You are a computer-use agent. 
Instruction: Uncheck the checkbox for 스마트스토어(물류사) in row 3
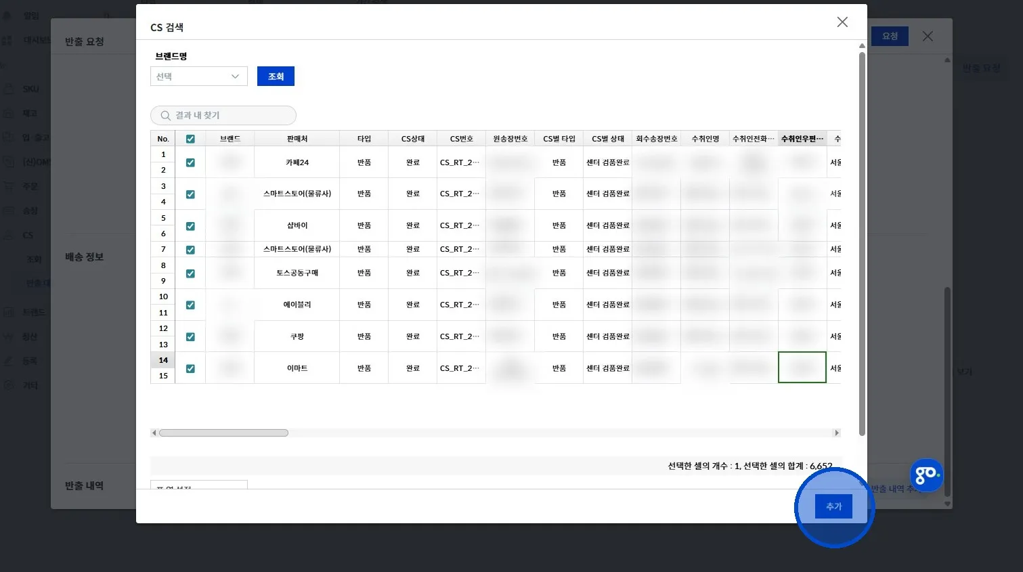pos(190,194)
